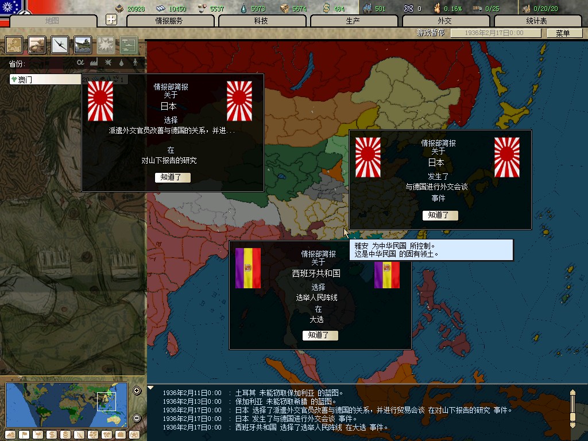Acknowledge Japan diplomatic talks event with 知道了
The width and height of the screenshot is (588, 441).
(x=440, y=215)
